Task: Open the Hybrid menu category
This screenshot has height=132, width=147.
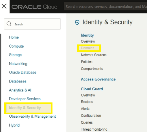Action: click(14, 125)
